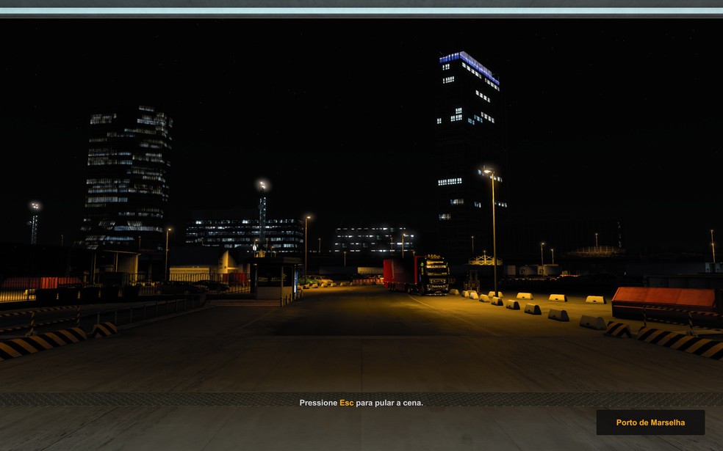Image resolution: width=723 pixels, height=451 pixels.
Task: Click the skip scene instruction text
Action: click(x=361, y=403)
